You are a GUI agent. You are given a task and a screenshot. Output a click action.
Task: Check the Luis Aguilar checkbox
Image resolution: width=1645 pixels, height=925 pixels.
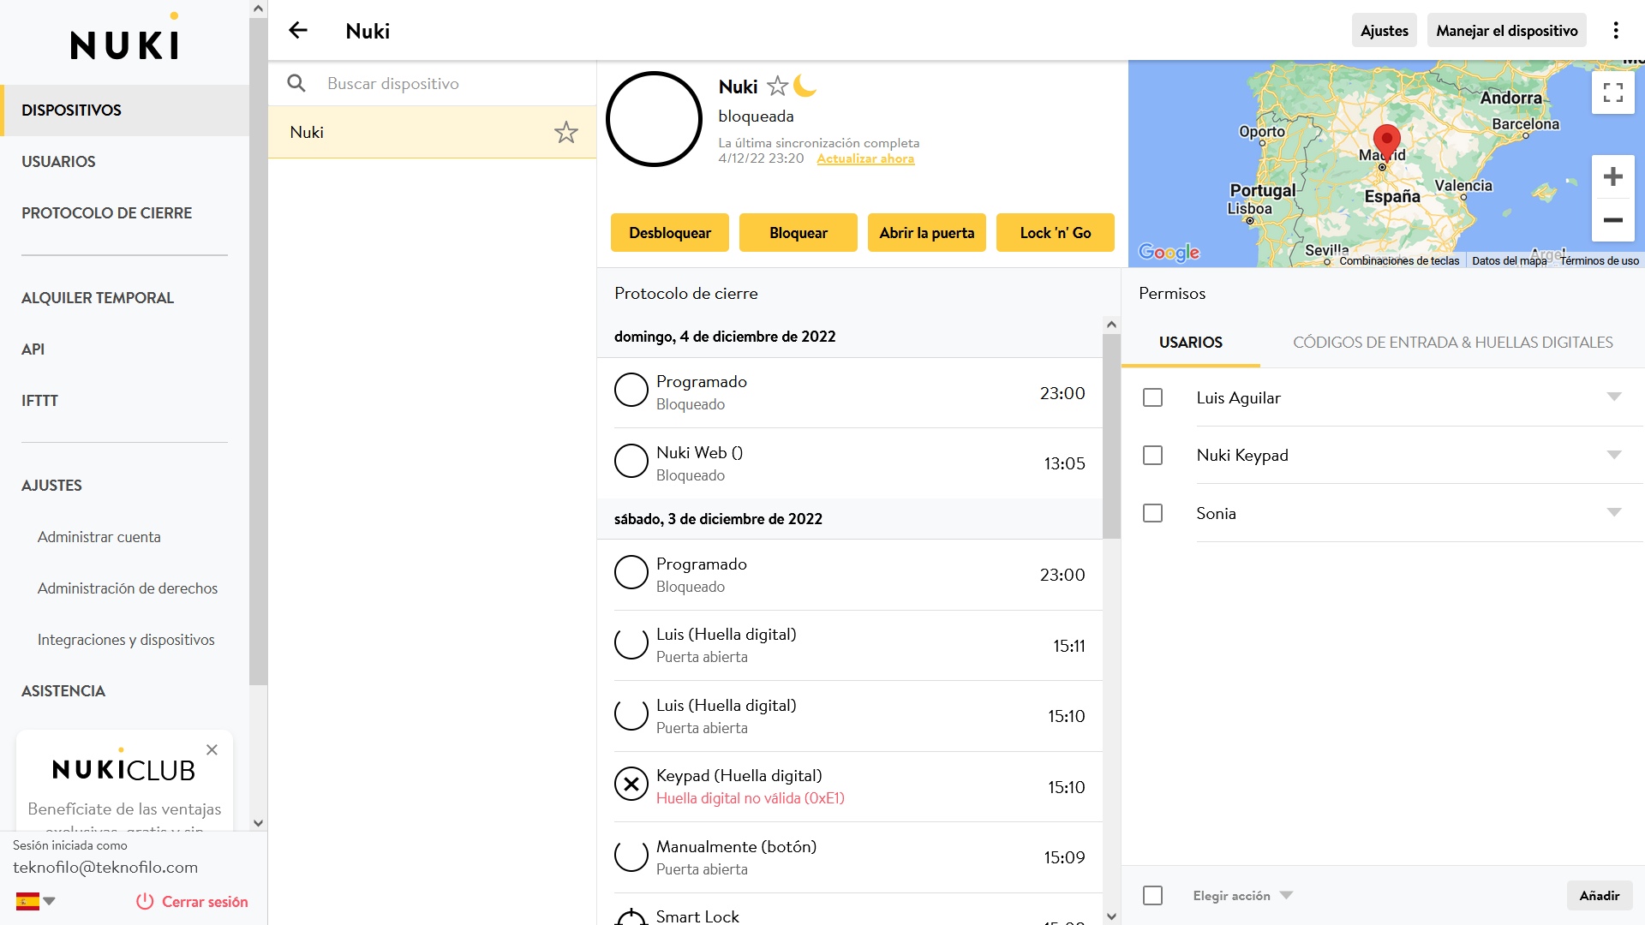[1153, 397]
